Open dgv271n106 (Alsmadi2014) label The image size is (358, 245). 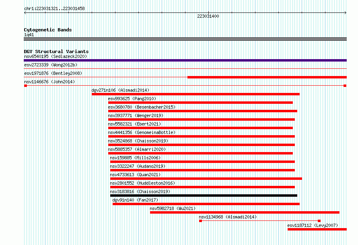(x=120, y=90)
